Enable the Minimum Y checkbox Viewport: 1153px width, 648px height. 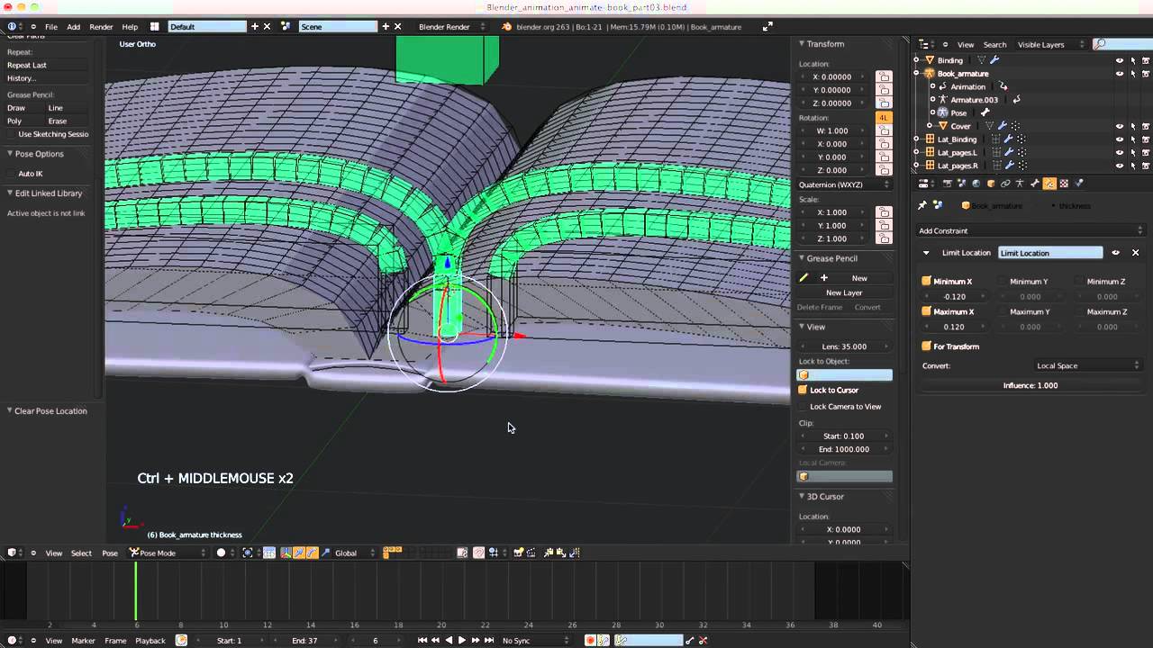coord(1003,282)
